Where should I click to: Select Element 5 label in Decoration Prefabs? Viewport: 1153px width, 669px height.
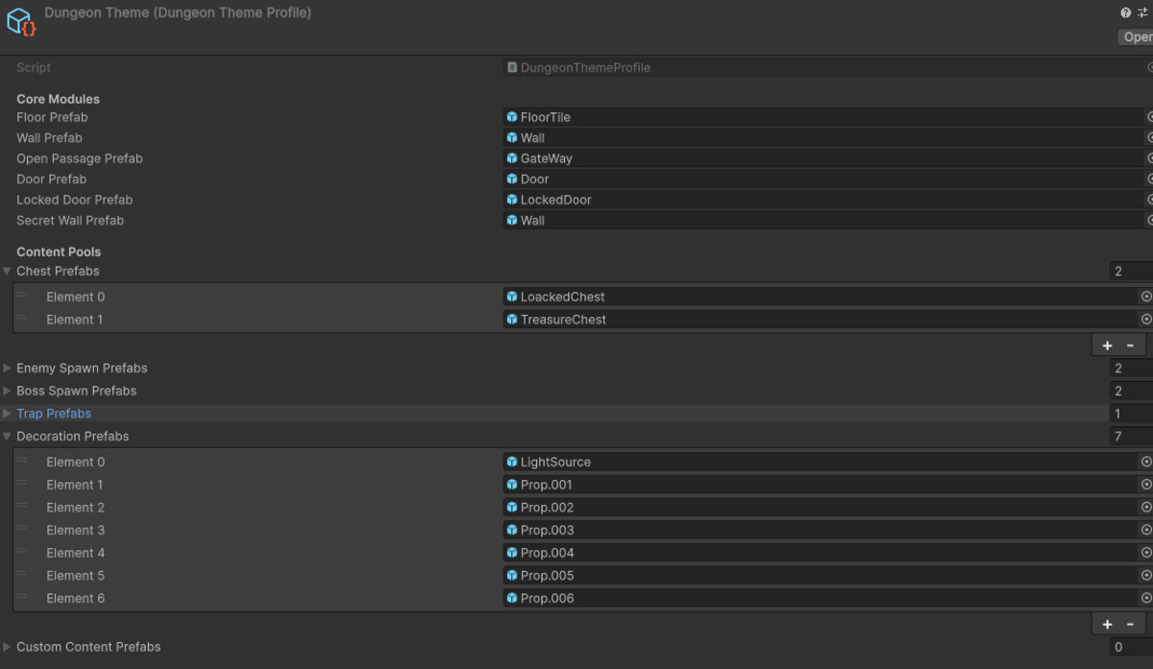[76, 576]
